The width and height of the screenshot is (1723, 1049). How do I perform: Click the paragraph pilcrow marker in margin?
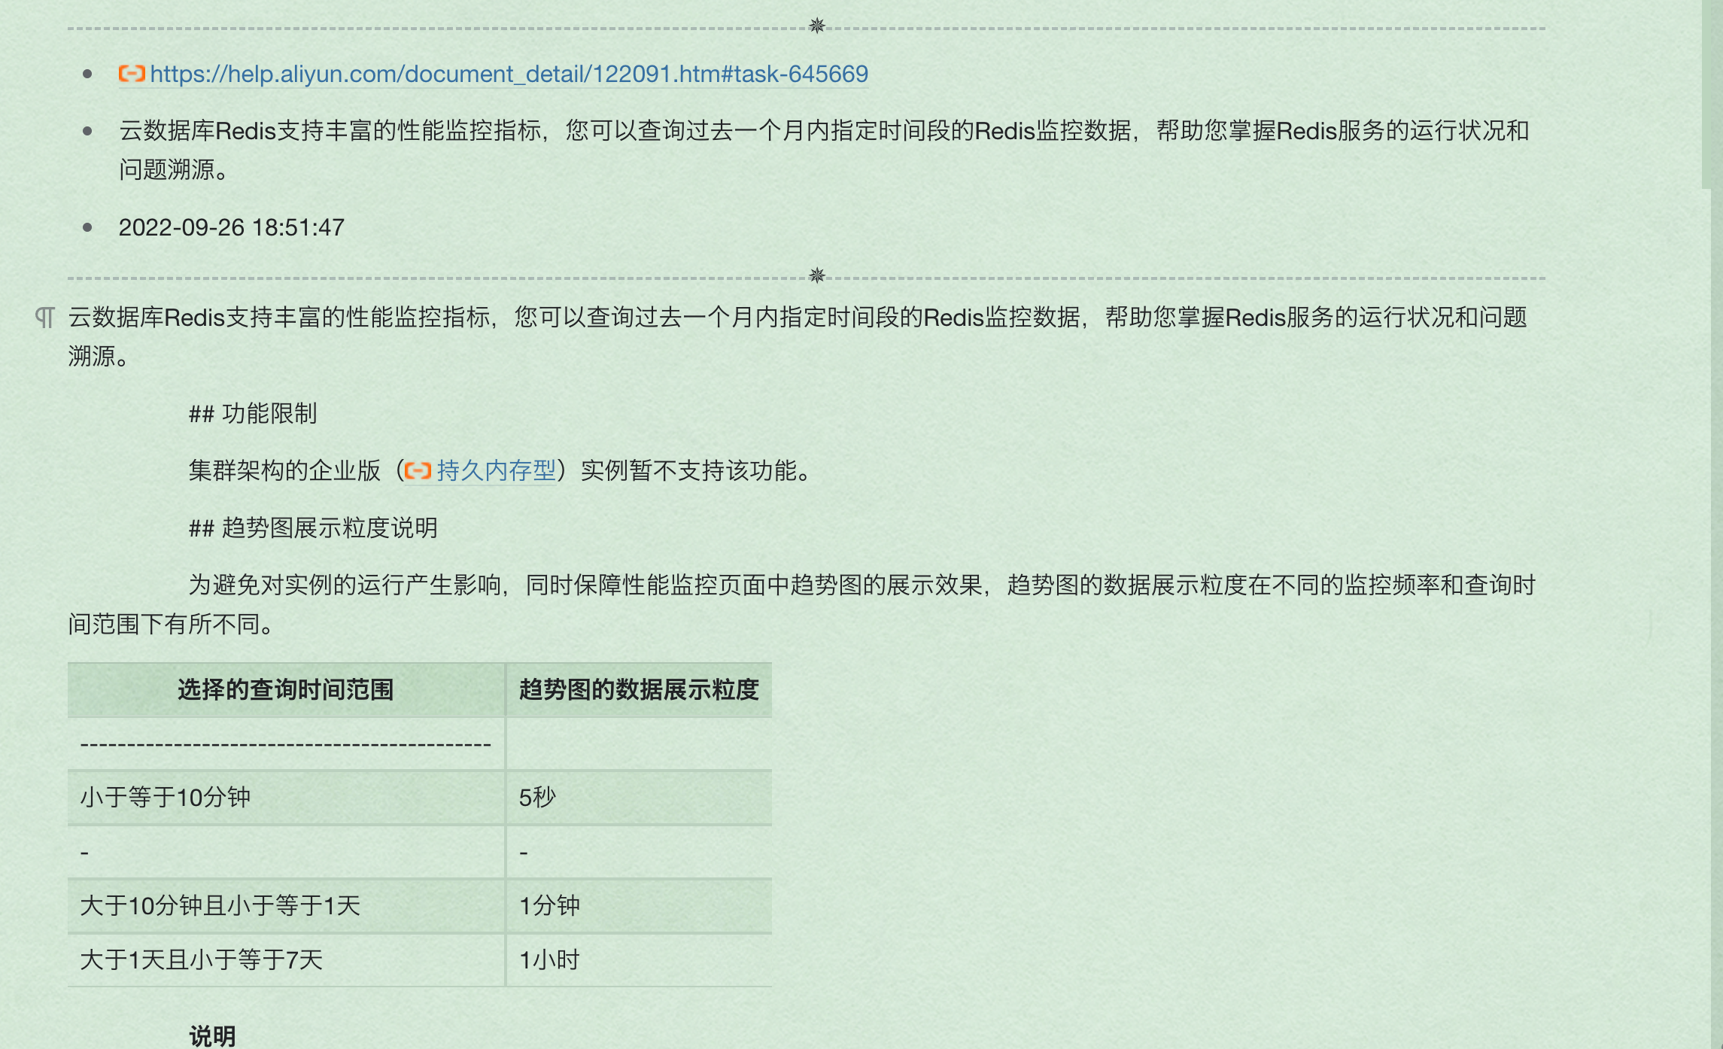click(45, 318)
